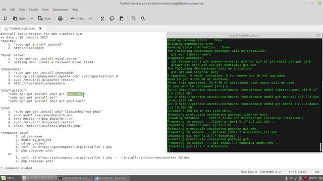Click the "sudo apt-get install git" line
Image resolution: width=323 pixels, height=181 pixels.
pos(32,97)
